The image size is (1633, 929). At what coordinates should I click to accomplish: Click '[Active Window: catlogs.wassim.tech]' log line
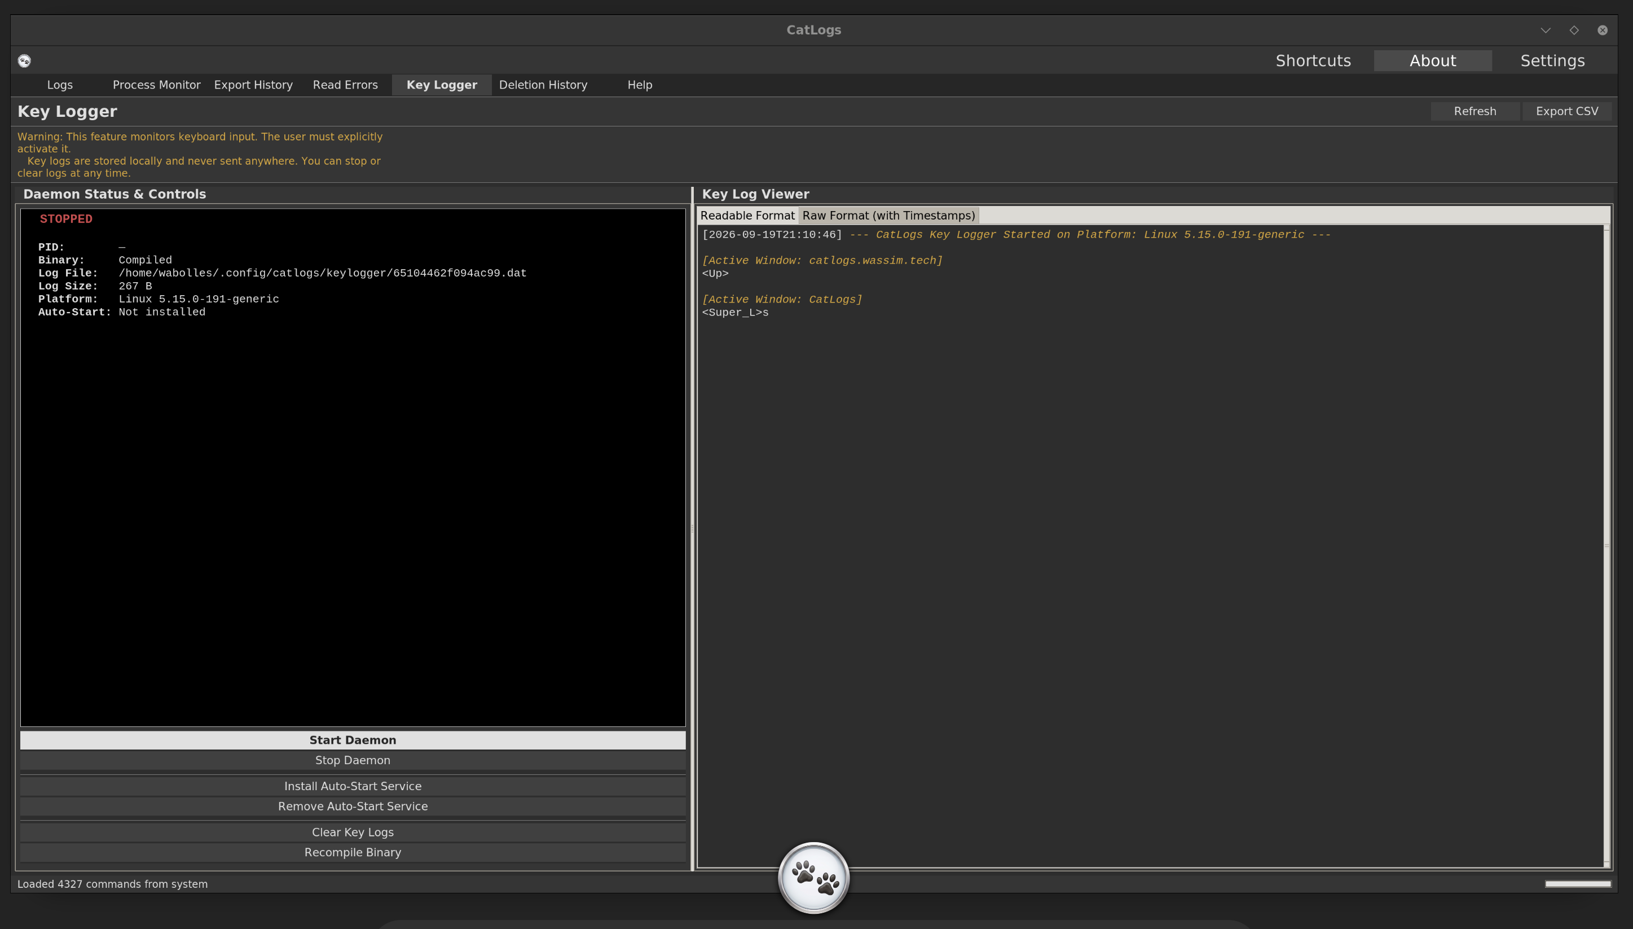[x=822, y=260]
